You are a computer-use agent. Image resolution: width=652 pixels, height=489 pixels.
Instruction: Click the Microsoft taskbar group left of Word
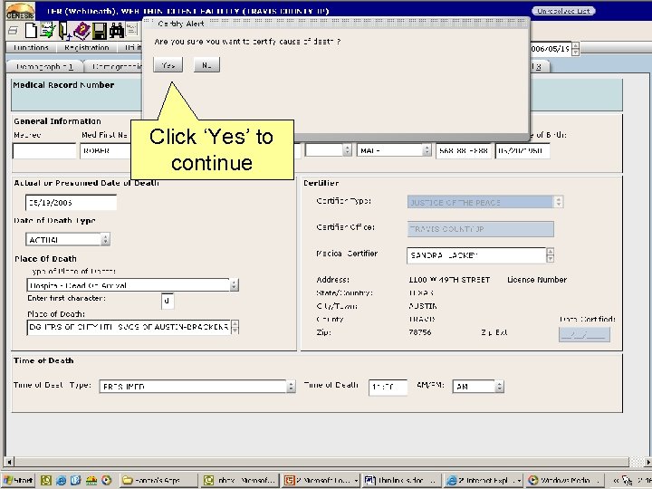tap(321, 481)
